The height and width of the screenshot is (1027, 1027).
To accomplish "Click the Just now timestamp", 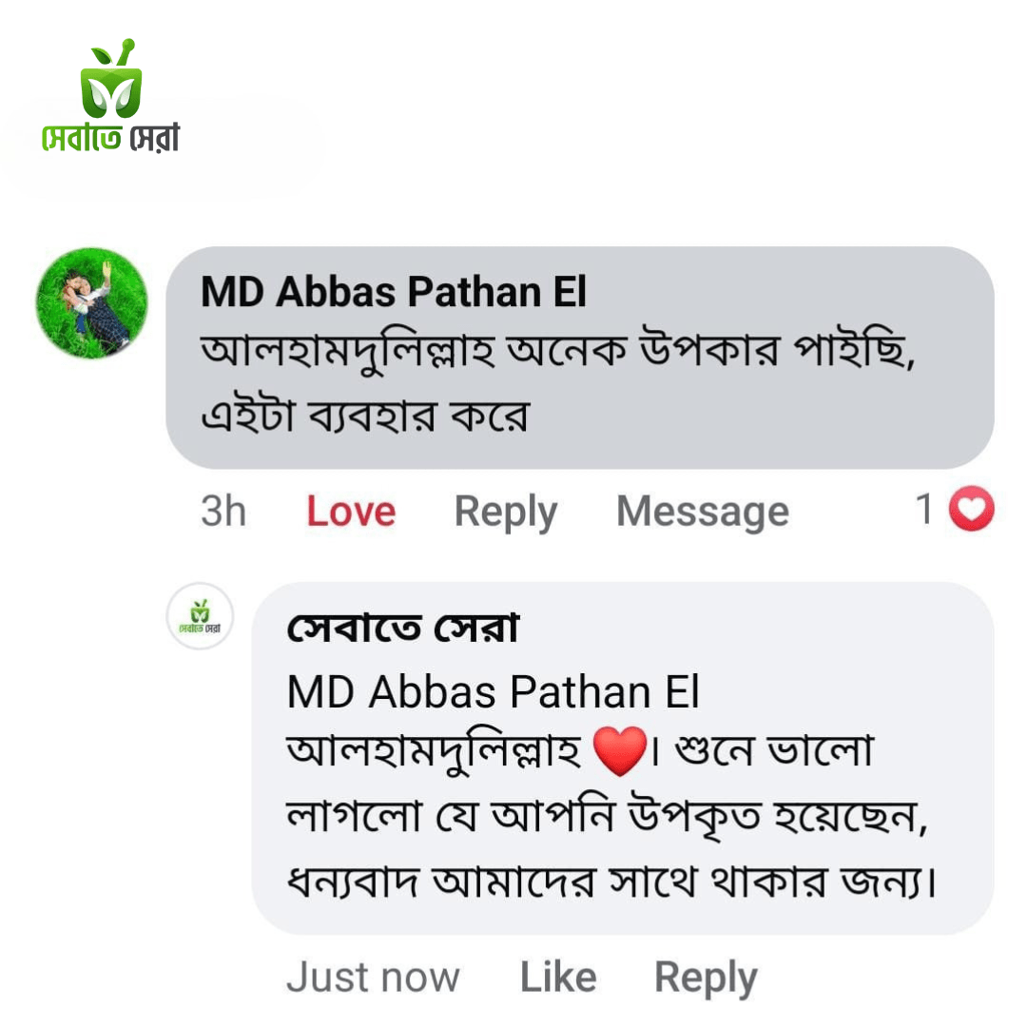I will [x=373, y=978].
